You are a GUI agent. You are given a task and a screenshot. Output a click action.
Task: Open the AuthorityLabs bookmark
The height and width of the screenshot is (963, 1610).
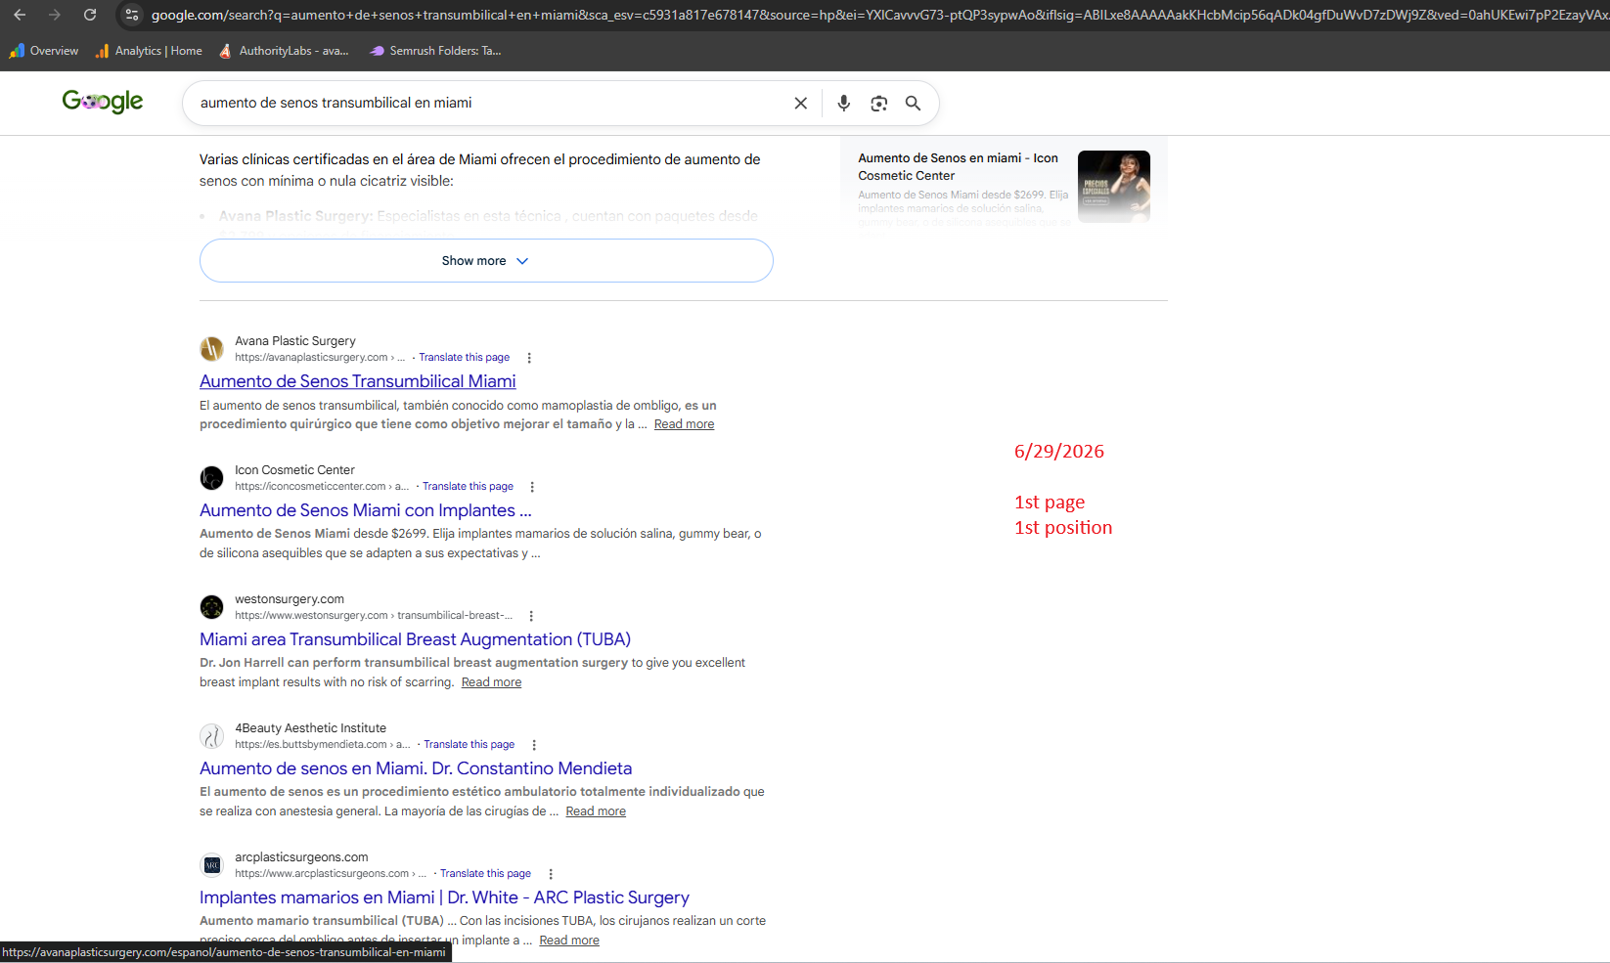point(284,51)
